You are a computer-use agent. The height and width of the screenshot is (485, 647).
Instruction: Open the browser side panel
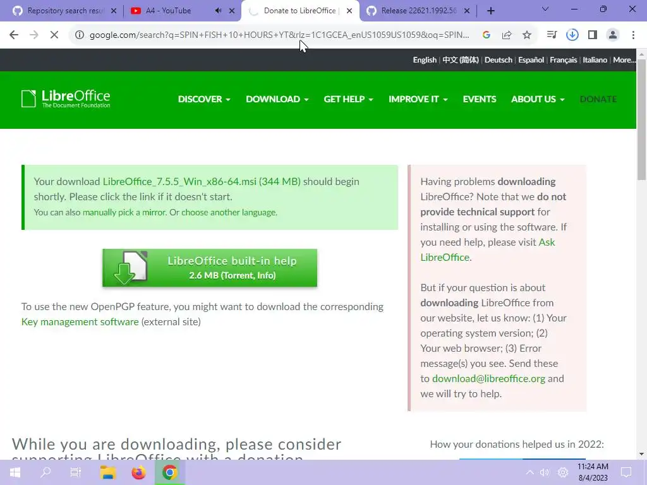pyautogui.click(x=593, y=35)
